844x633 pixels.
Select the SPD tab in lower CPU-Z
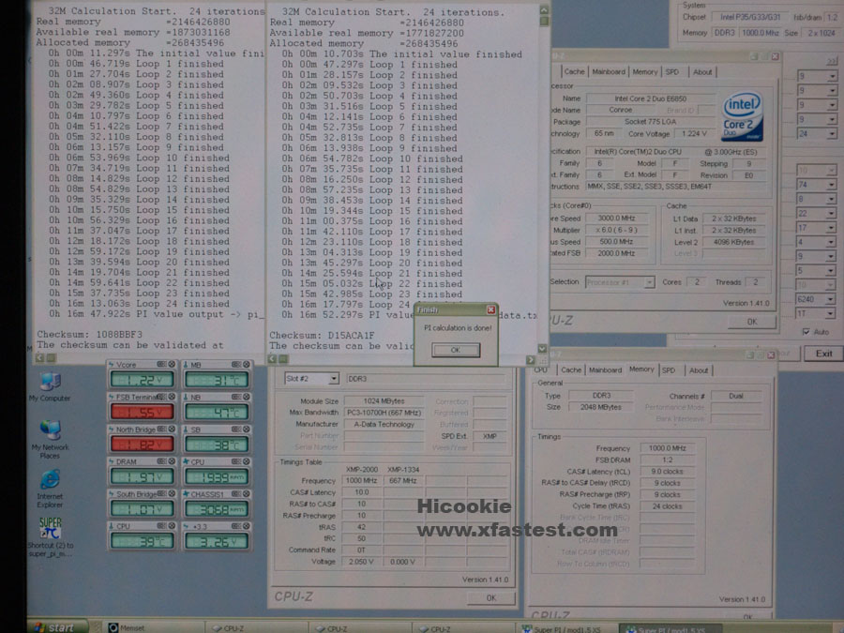click(668, 370)
